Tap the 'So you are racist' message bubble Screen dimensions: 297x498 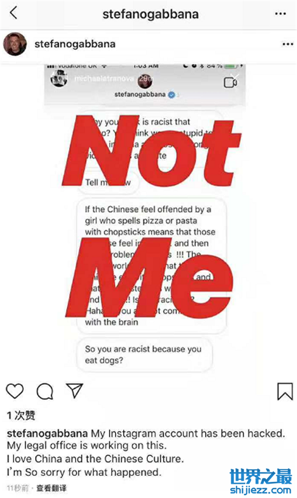144,355
